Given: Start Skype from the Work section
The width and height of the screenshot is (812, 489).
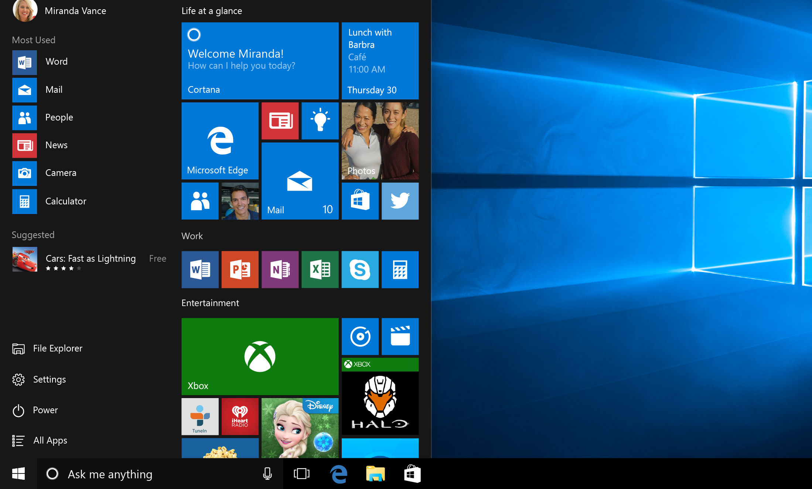Looking at the screenshot, I should (x=360, y=269).
